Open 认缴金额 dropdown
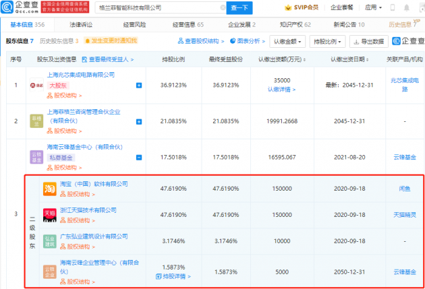 (287, 42)
